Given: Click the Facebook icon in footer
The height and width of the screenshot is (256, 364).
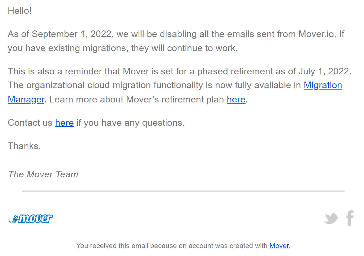Looking at the screenshot, I should point(350,218).
